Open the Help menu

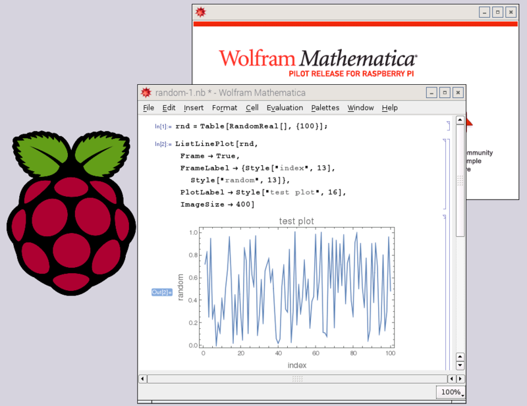pos(389,108)
